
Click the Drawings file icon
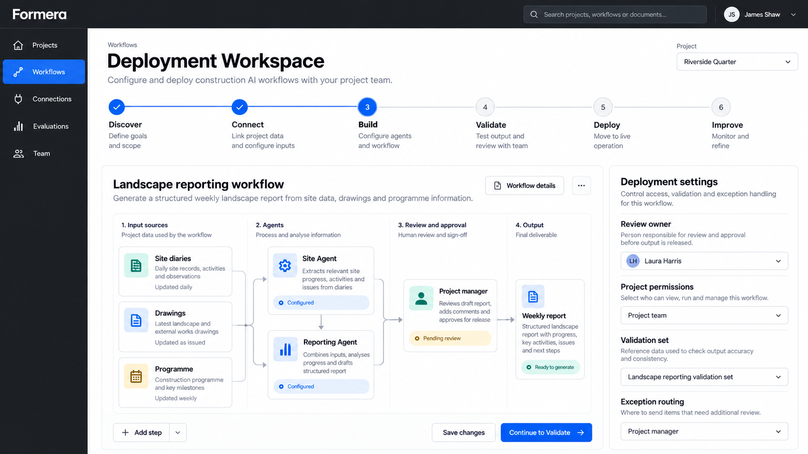(136, 320)
